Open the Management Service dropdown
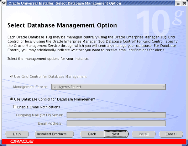 (x=108, y=87)
